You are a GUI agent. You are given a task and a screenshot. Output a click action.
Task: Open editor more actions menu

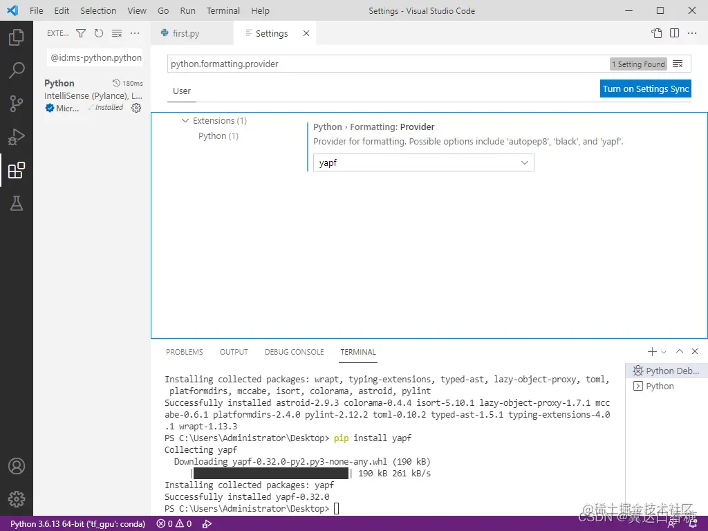click(691, 33)
